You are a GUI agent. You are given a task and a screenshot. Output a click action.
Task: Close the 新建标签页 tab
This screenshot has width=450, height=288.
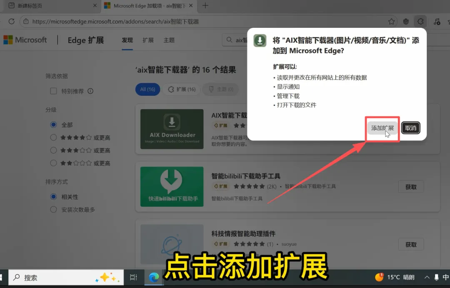(x=95, y=5)
